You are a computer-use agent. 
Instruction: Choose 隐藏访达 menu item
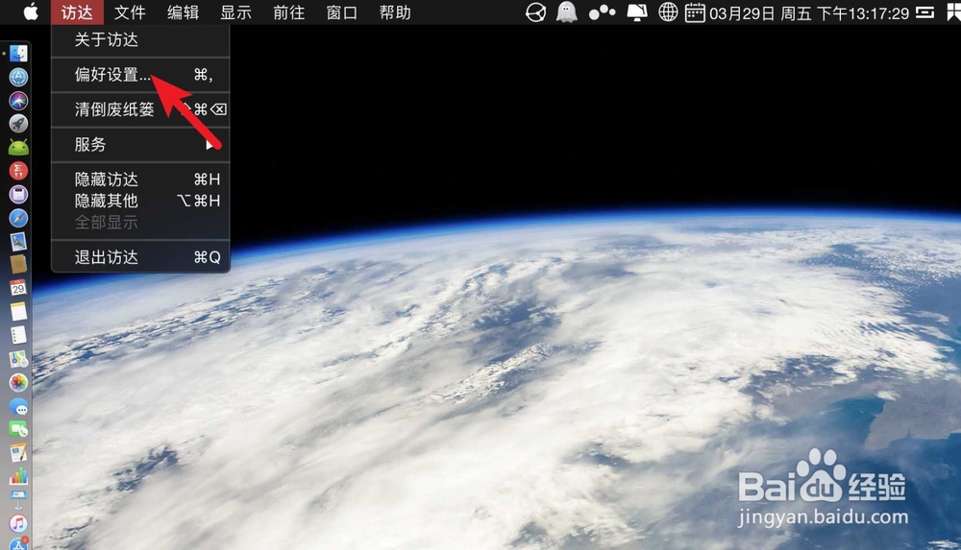(140, 179)
